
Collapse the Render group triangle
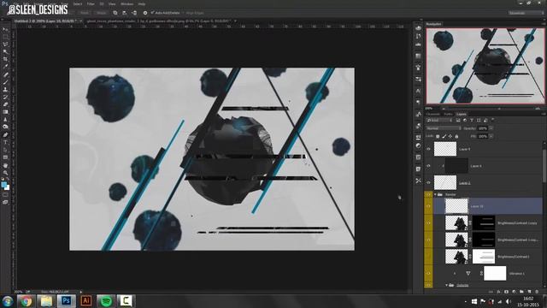tap(435, 194)
